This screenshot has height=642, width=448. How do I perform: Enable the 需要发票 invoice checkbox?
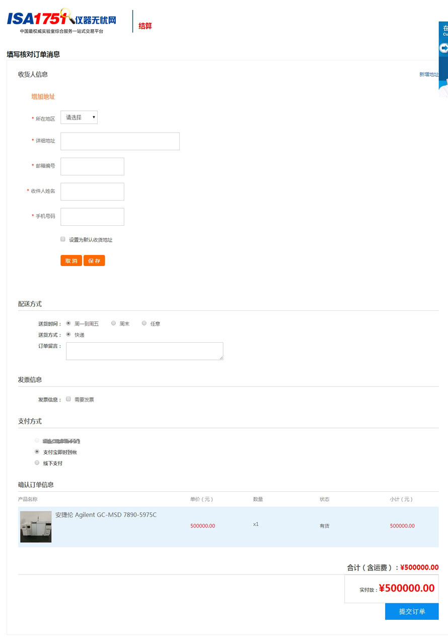68,399
